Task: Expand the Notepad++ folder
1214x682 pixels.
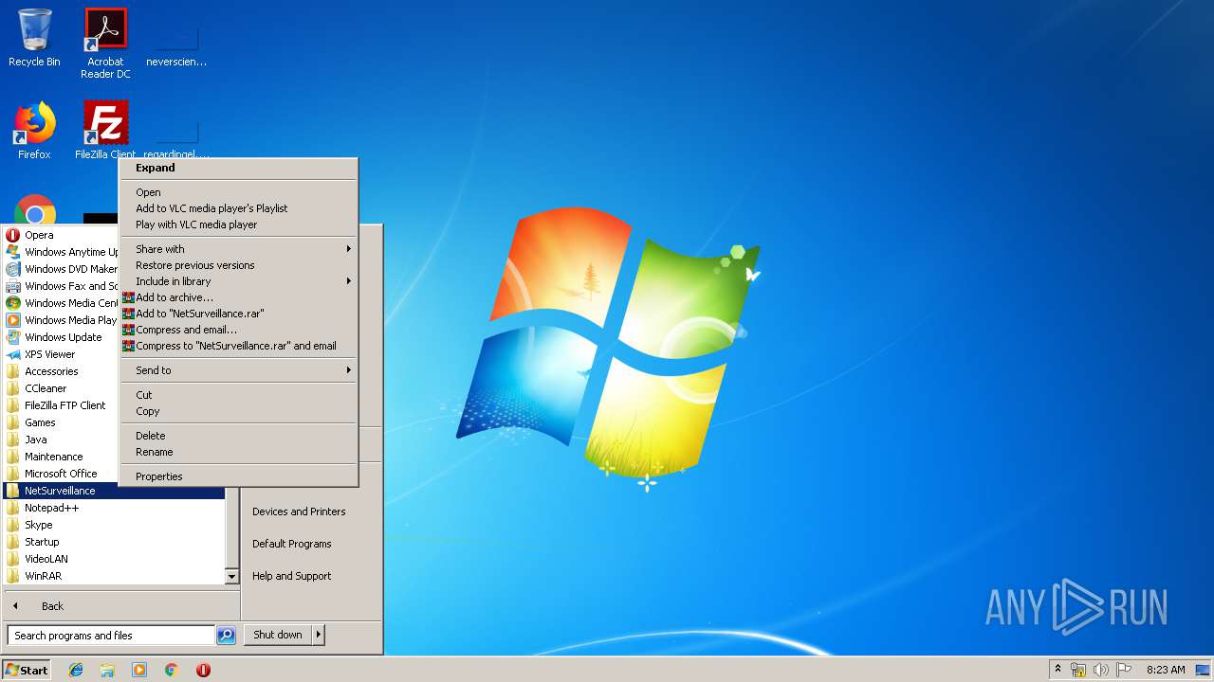Action: (114, 508)
